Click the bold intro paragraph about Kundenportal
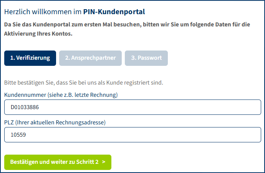The width and height of the screenshot is (265, 173). [x=127, y=24]
